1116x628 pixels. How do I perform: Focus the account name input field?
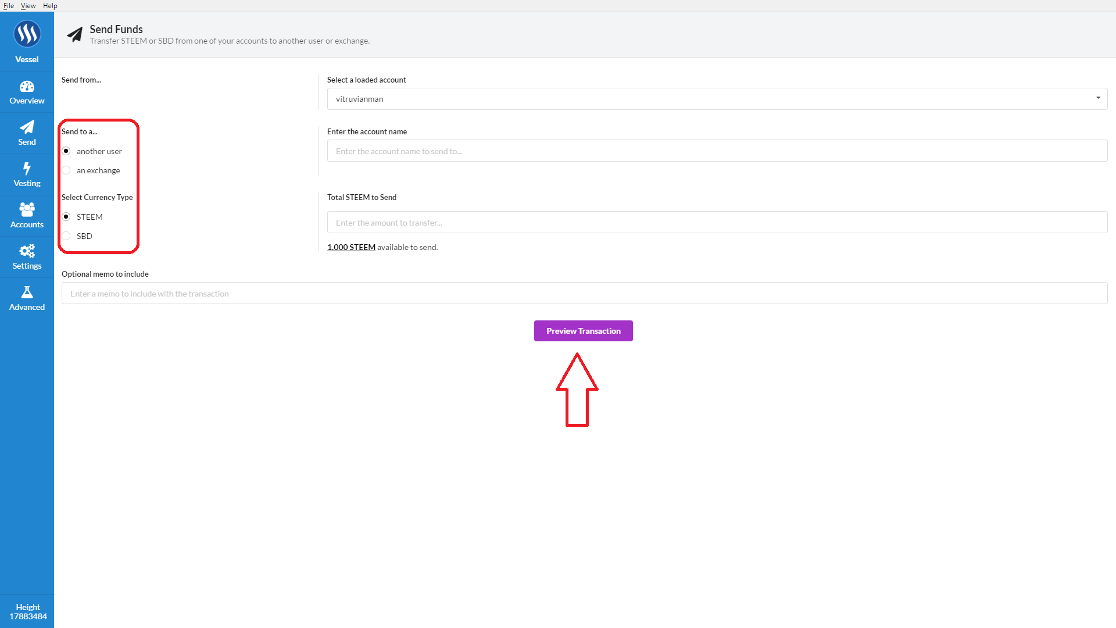pyautogui.click(x=717, y=151)
